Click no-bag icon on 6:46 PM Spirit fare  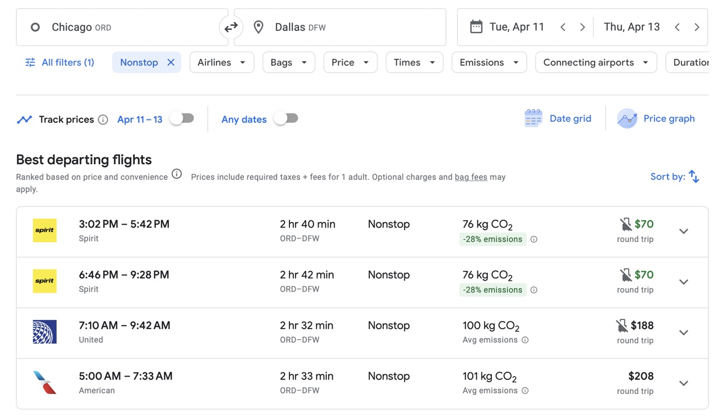tap(625, 275)
